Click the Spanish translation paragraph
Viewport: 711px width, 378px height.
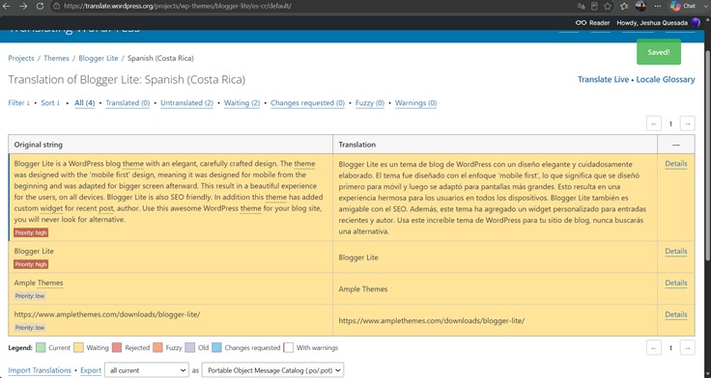[x=493, y=198]
